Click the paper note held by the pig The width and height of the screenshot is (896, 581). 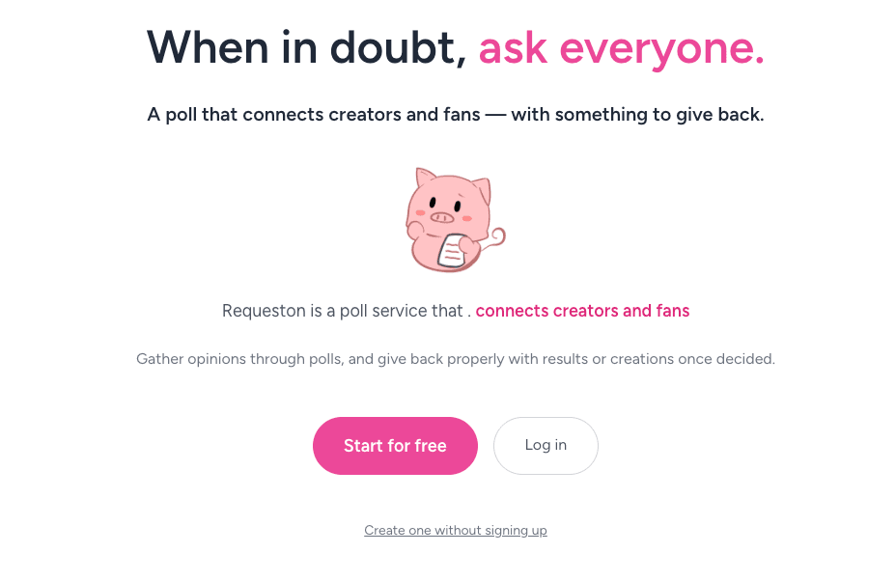[452, 251]
